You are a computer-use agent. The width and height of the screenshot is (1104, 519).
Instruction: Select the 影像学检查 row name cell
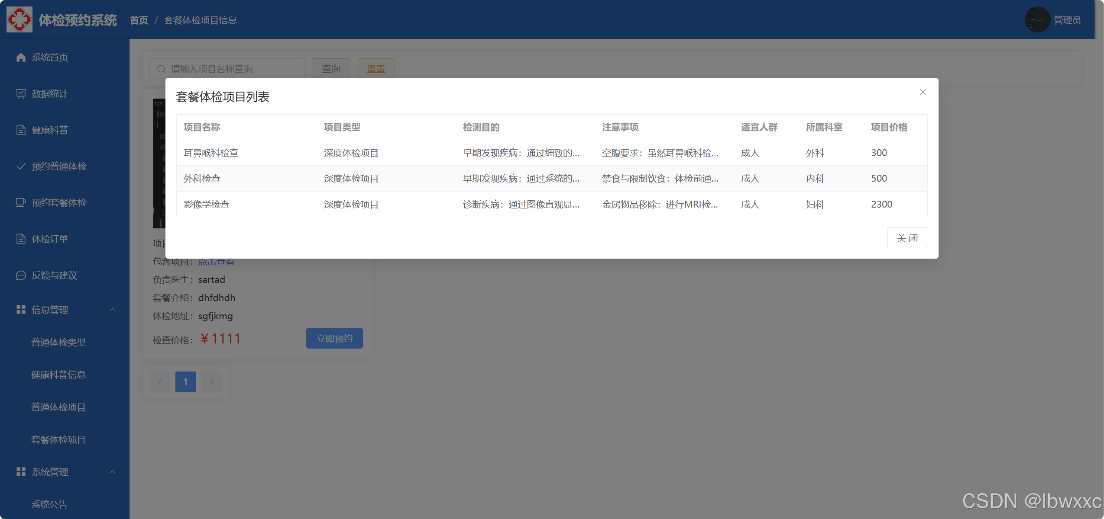click(207, 205)
